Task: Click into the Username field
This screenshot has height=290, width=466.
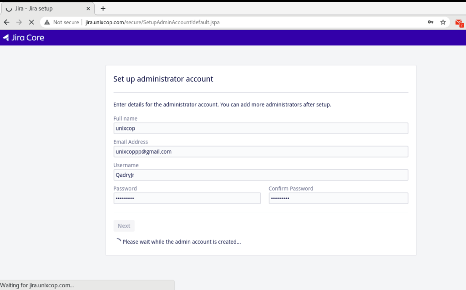Action: tap(261, 175)
